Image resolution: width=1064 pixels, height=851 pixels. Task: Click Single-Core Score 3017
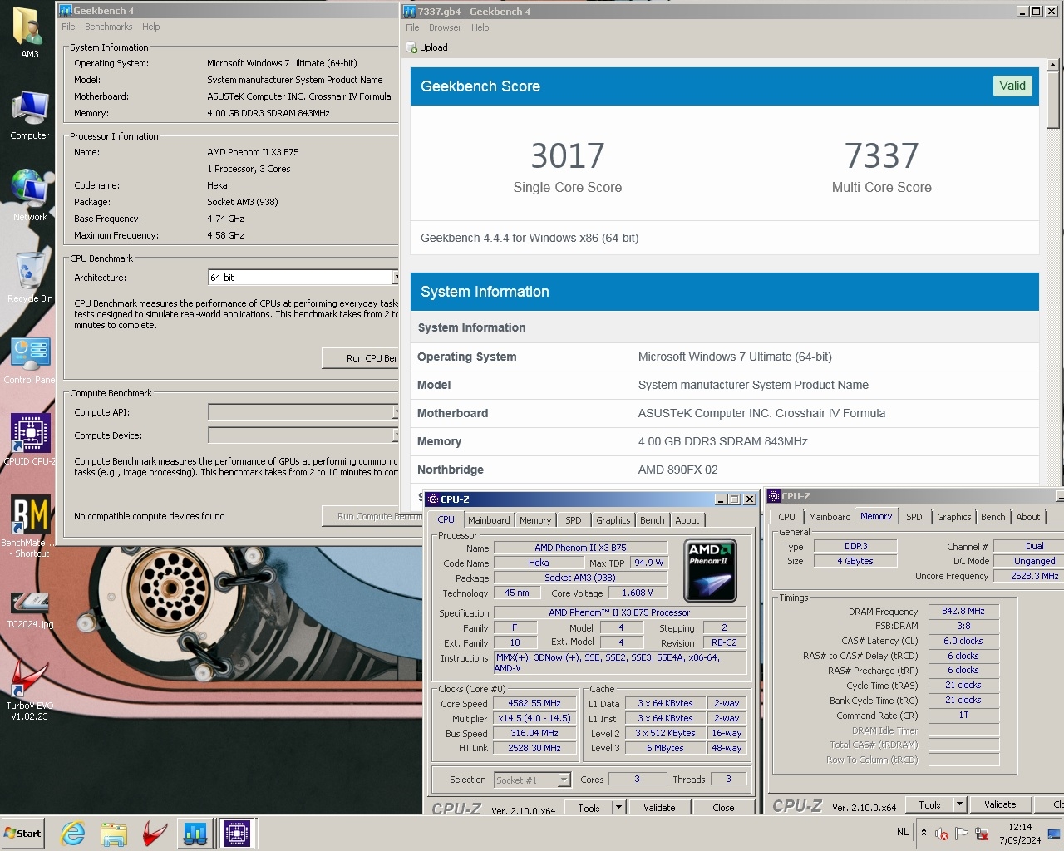(x=568, y=155)
